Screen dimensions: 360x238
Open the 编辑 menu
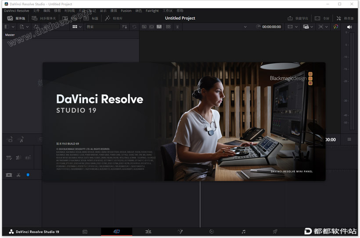[x=47, y=11]
